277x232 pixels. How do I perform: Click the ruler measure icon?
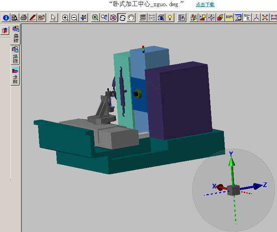(274, 17)
